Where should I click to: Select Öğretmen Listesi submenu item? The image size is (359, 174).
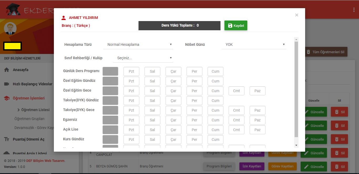[x=35, y=110]
